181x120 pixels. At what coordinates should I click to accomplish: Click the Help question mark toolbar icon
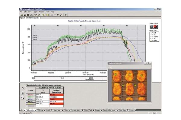click(65, 14)
